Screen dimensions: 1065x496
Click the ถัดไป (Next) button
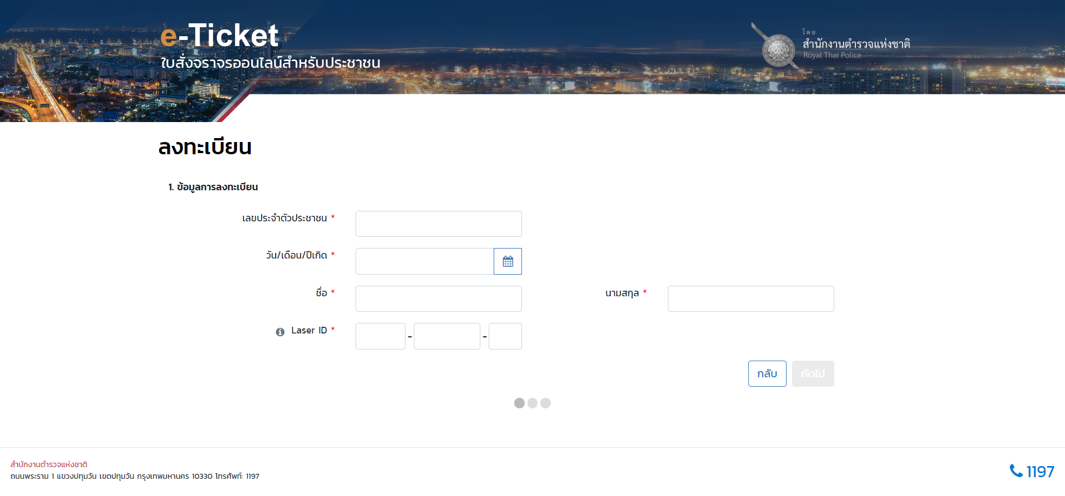(813, 373)
